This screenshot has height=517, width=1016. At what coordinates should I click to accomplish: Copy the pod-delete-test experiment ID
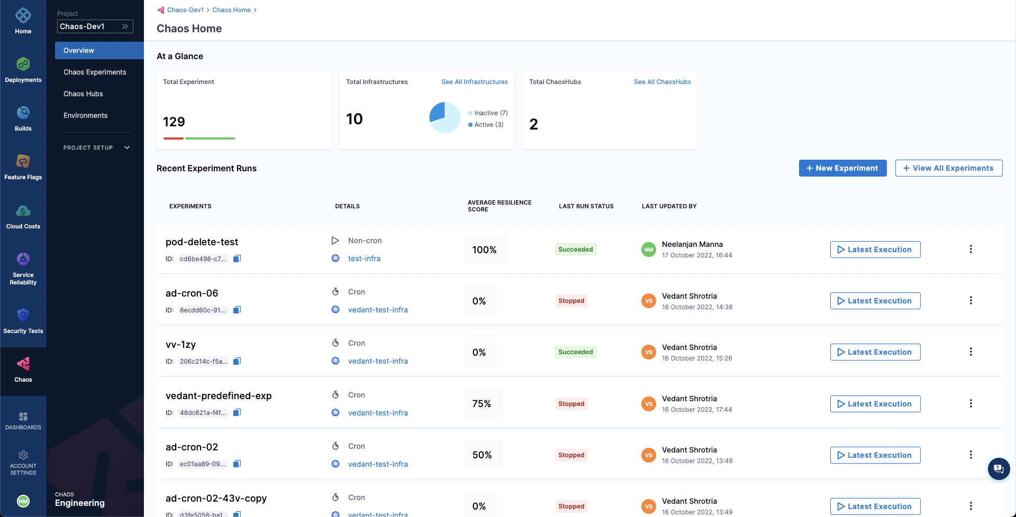tap(237, 258)
